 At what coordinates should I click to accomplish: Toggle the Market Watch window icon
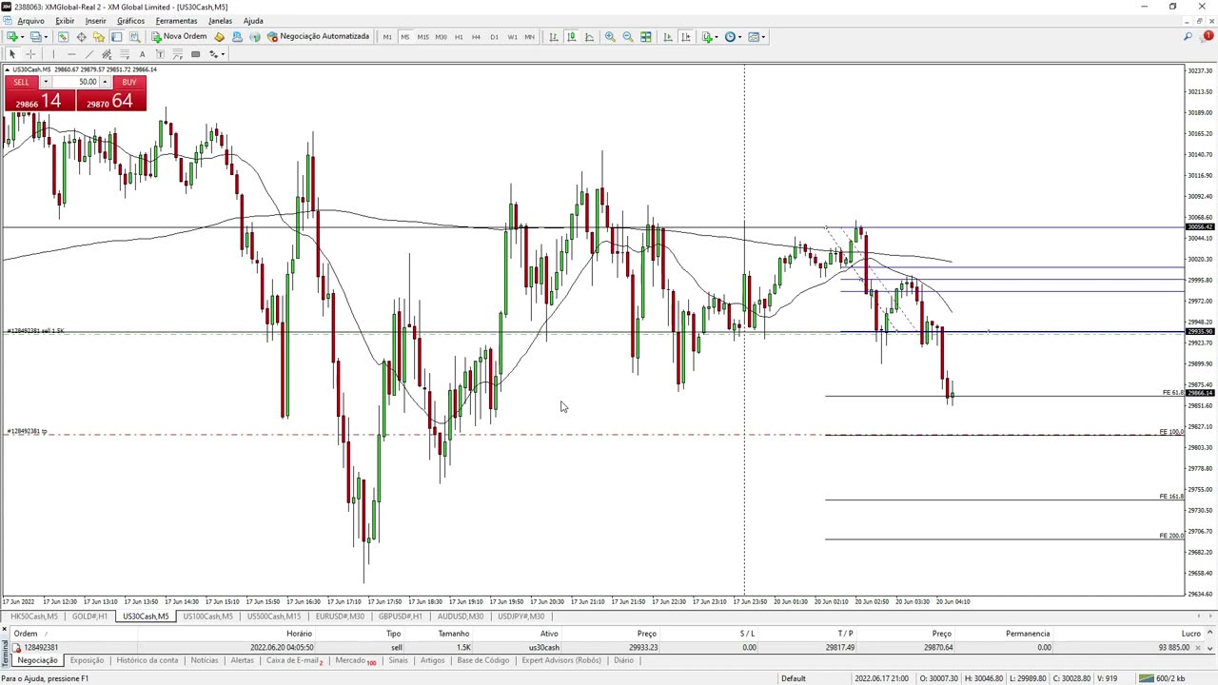pos(63,36)
